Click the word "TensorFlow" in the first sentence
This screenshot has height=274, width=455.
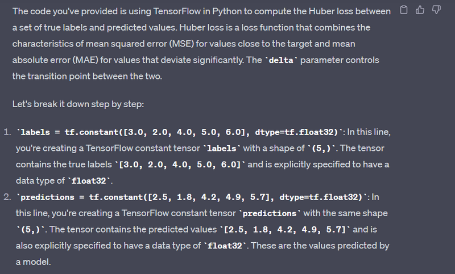coord(177,11)
